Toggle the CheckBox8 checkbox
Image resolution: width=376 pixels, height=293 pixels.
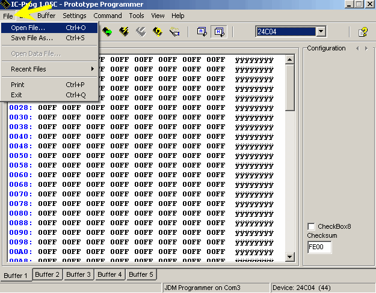click(x=311, y=226)
